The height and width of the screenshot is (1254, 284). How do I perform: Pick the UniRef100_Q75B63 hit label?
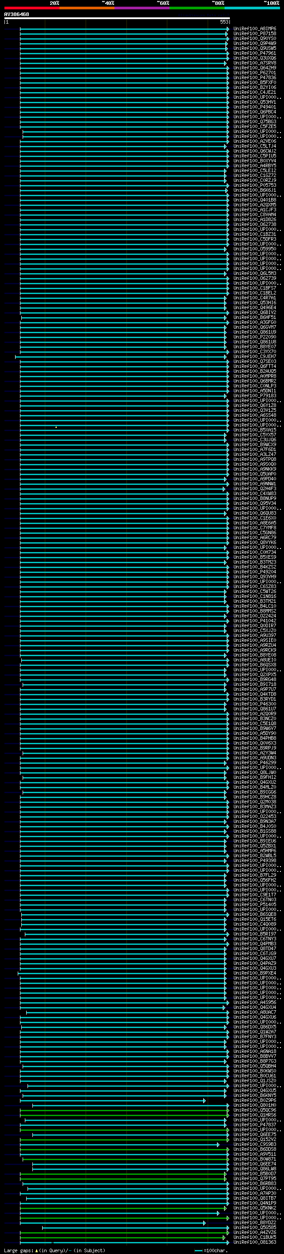(255, 122)
